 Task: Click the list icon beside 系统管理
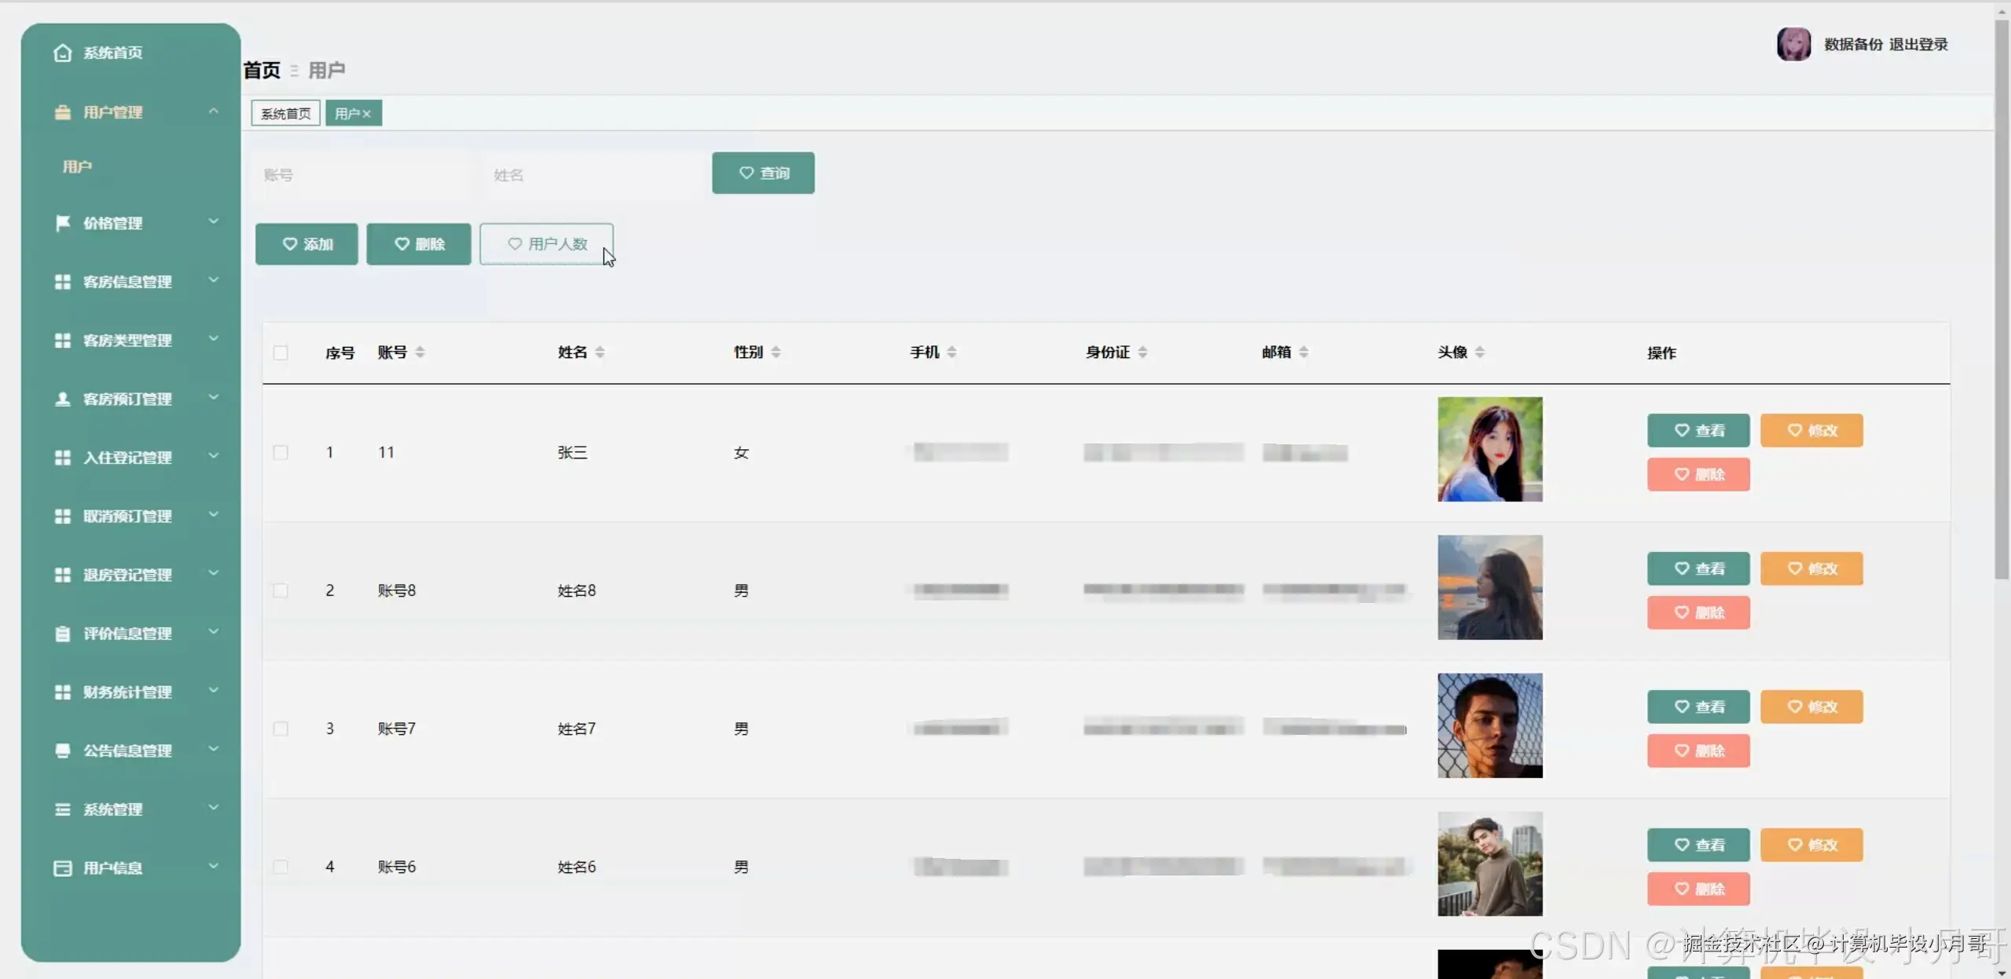coord(63,809)
